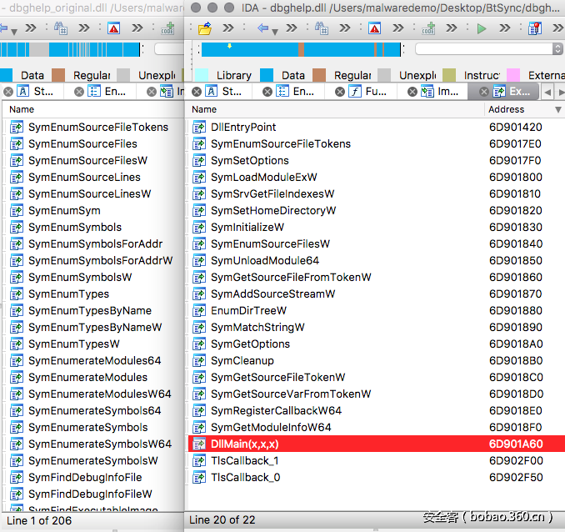This screenshot has height=532, width=565.
Task: Click yellow marker on dbghelp.dll navigation band
Action: (x=229, y=46)
